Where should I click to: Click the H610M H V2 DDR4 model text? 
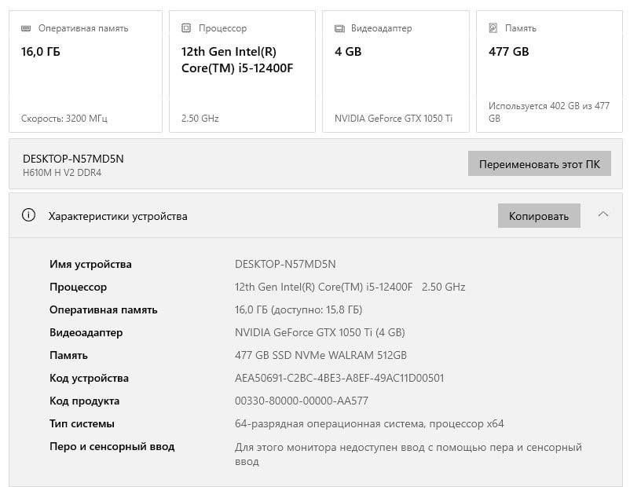62,173
